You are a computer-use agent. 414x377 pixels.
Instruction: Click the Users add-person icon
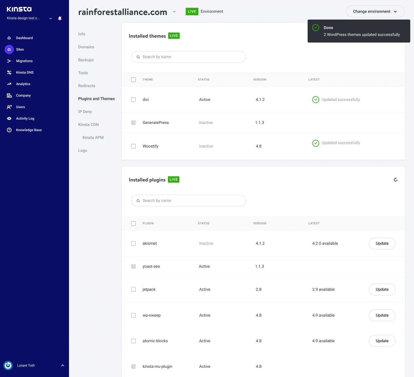click(9, 107)
